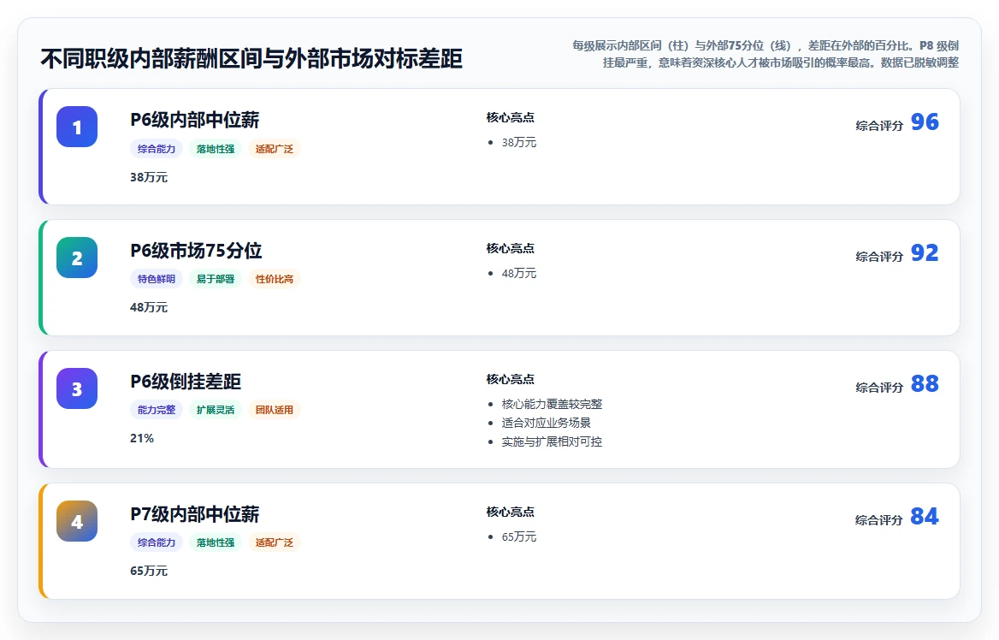
Task: Select the P7级内部中位薪 card title
Action: (195, 513)
